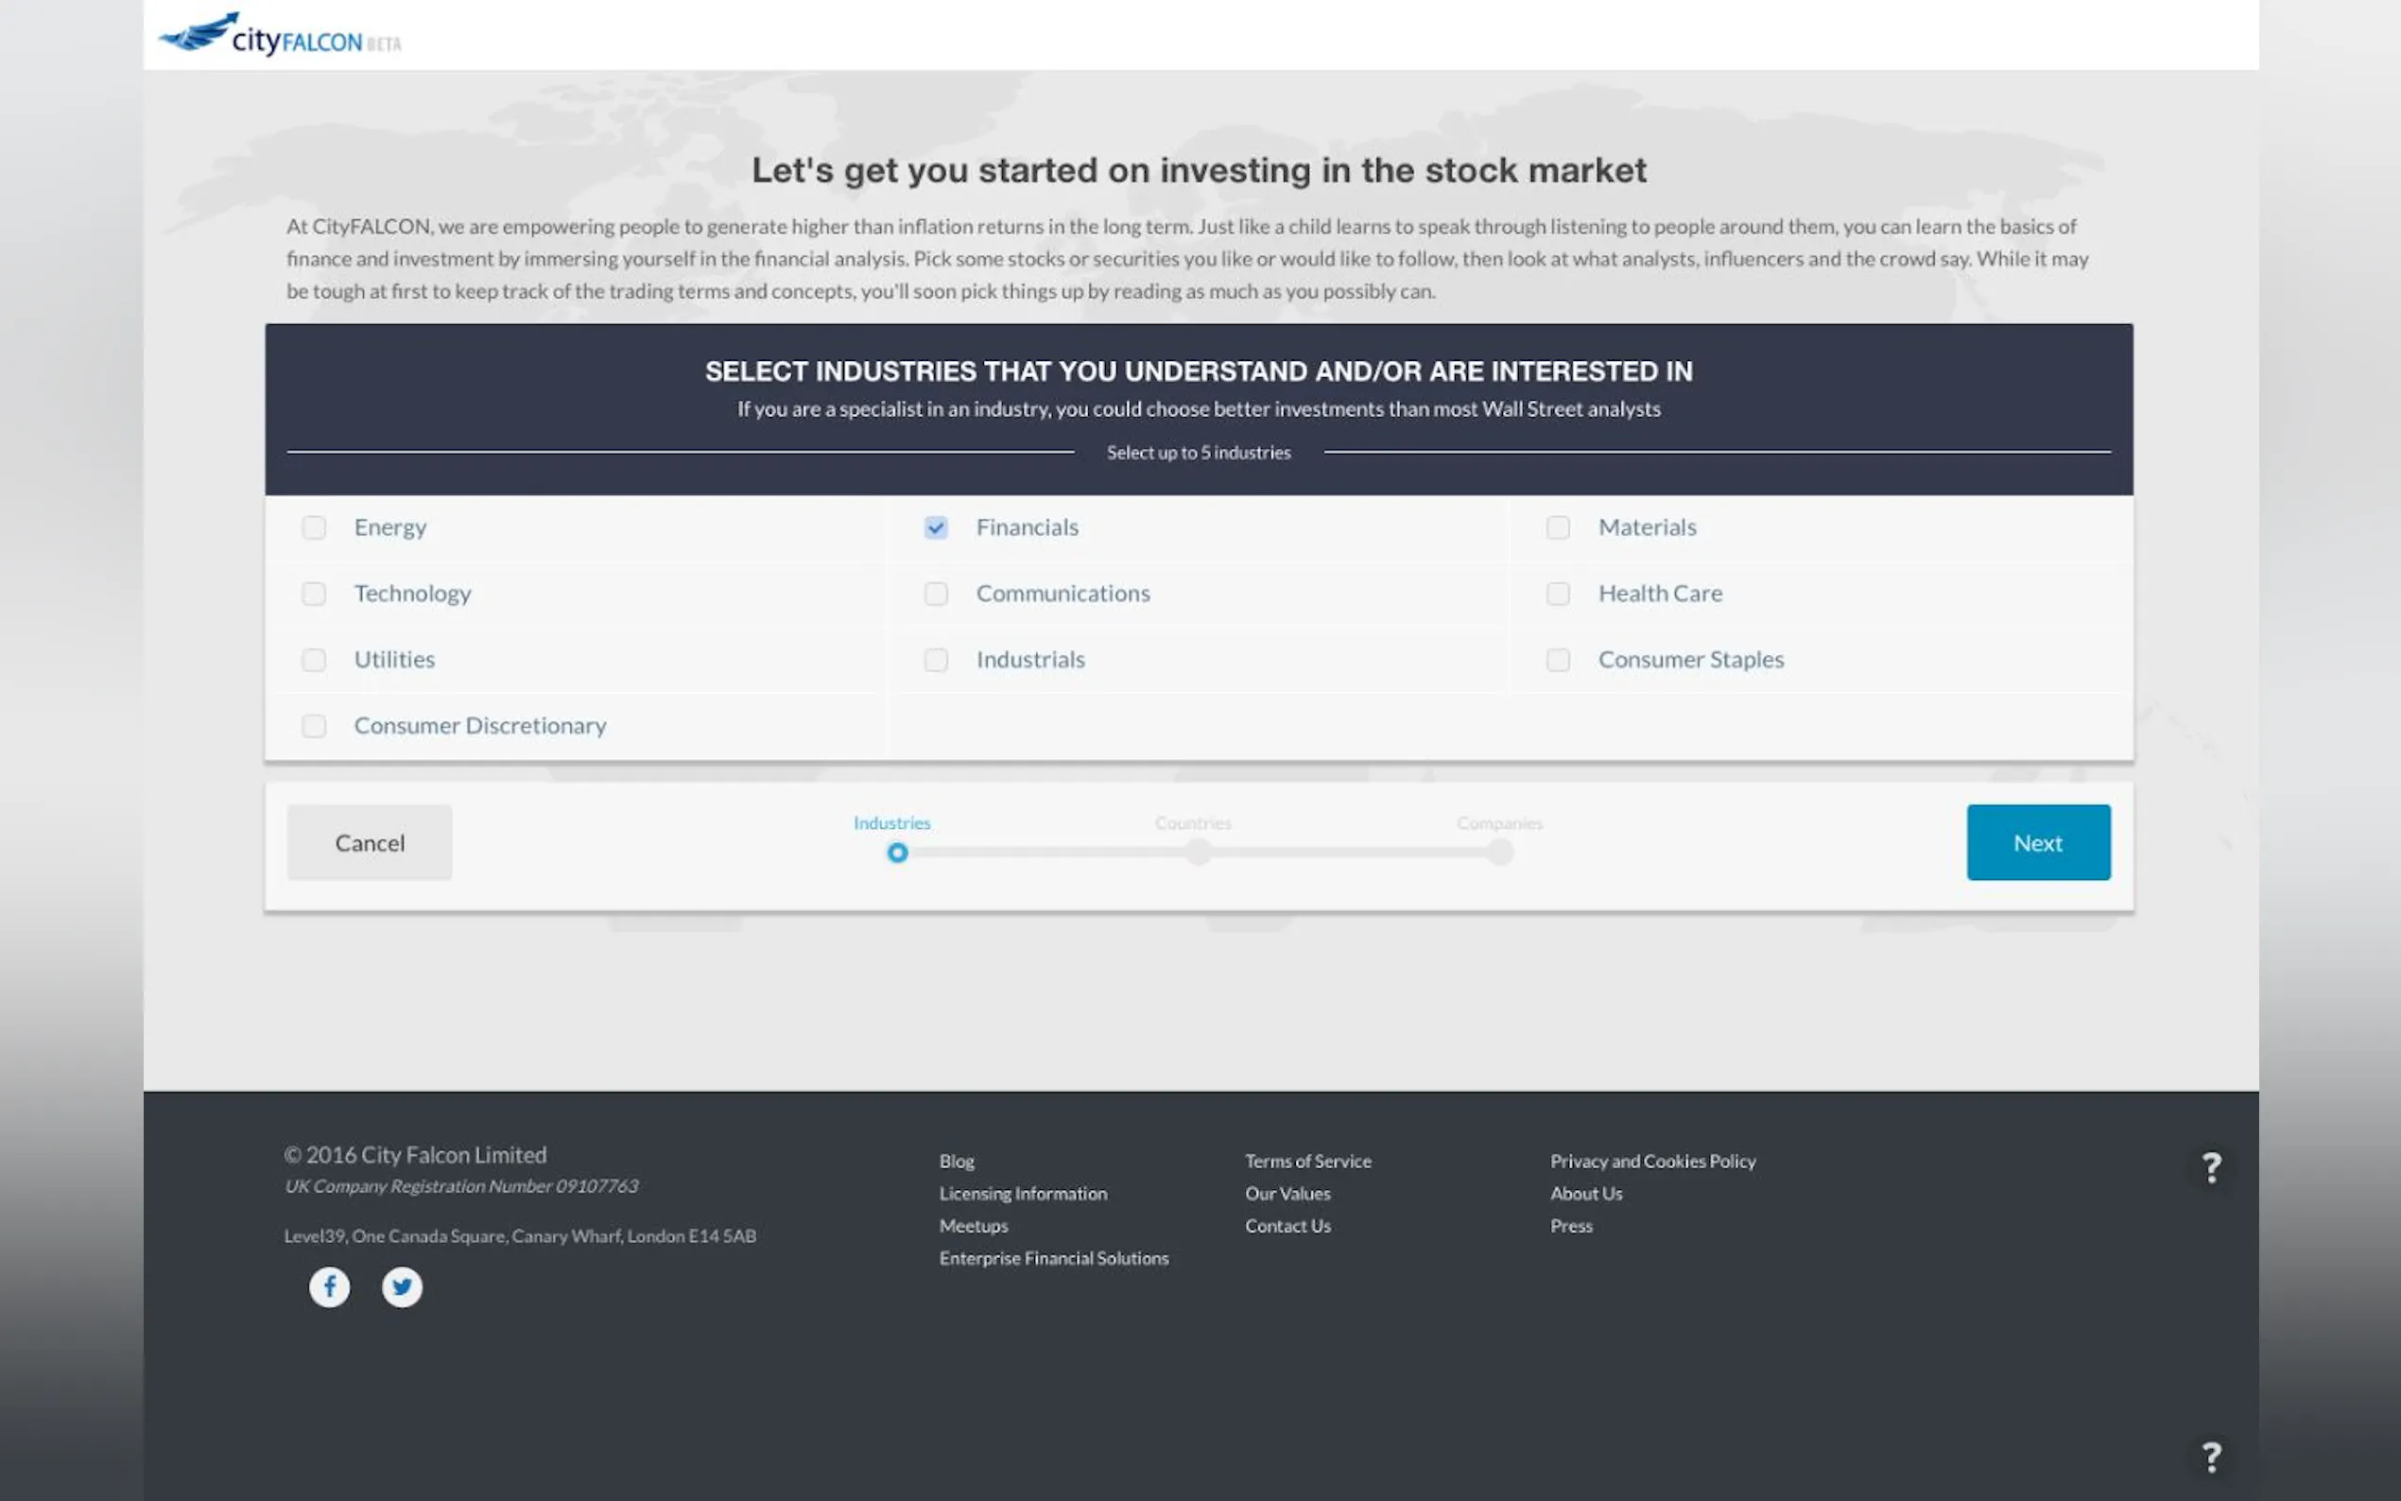
Task: Click the Cancel button
Action: tap(370, 842)
